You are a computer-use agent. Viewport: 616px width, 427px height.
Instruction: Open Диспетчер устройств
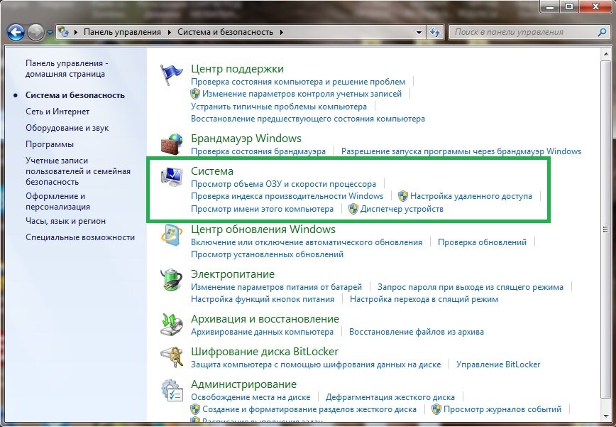(x=402, y=209)
